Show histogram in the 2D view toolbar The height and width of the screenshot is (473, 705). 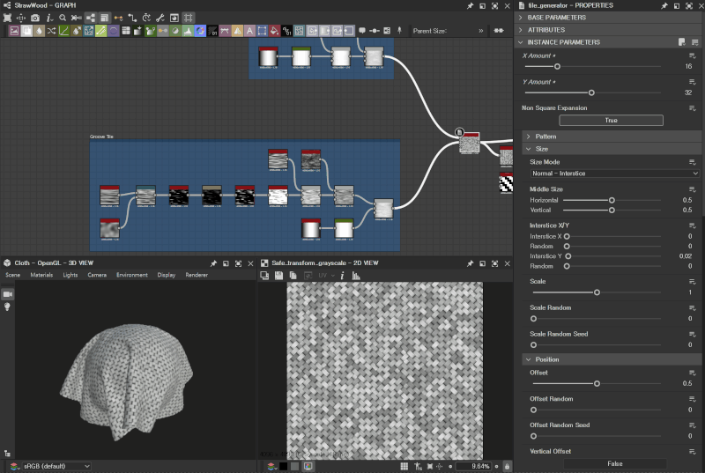[x=356, y=276]
